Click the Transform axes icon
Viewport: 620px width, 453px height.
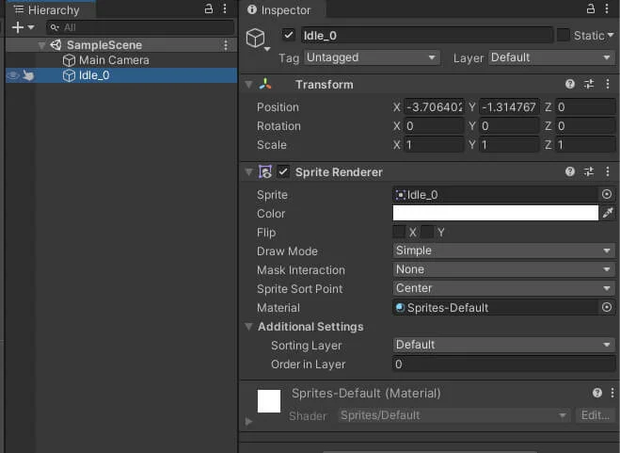click(x=265, y=84)
